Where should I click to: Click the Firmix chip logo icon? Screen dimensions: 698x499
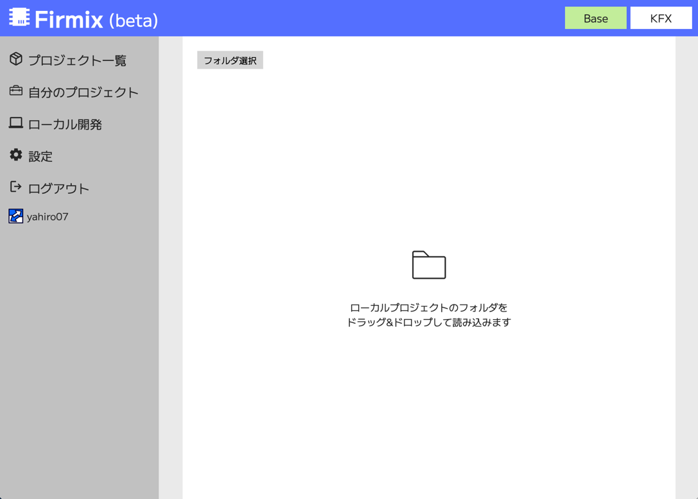pos(19,18)
